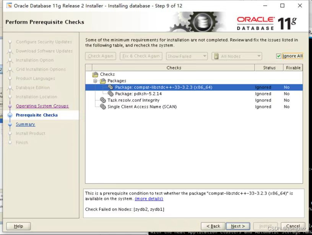Click the Single Client Access Name (SCAN) icon

102,107
